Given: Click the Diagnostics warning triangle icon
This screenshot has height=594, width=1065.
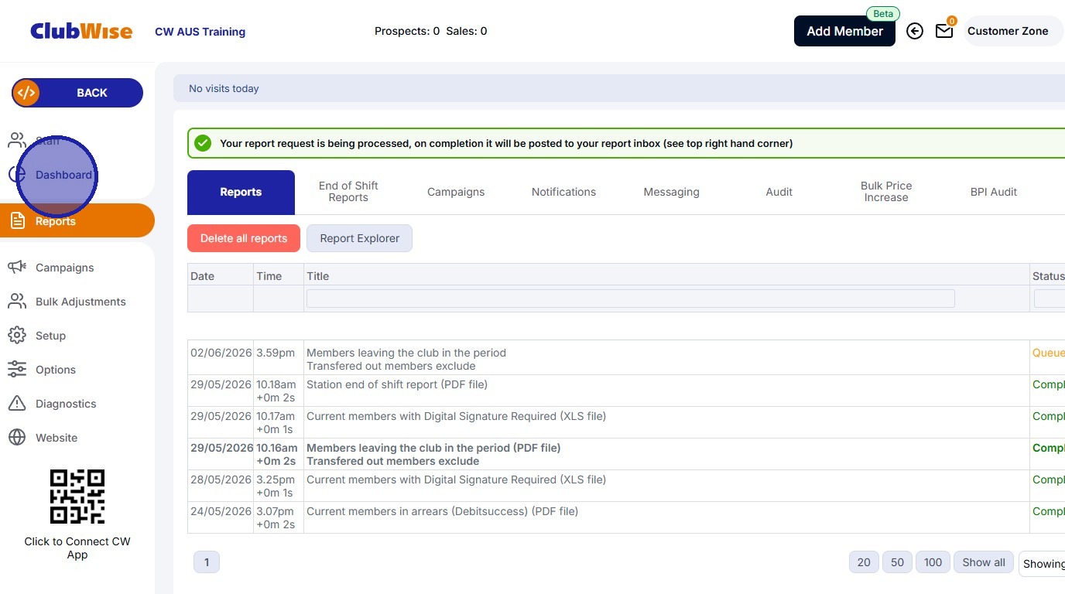Looking at the screenshot, I should [17, 404].
